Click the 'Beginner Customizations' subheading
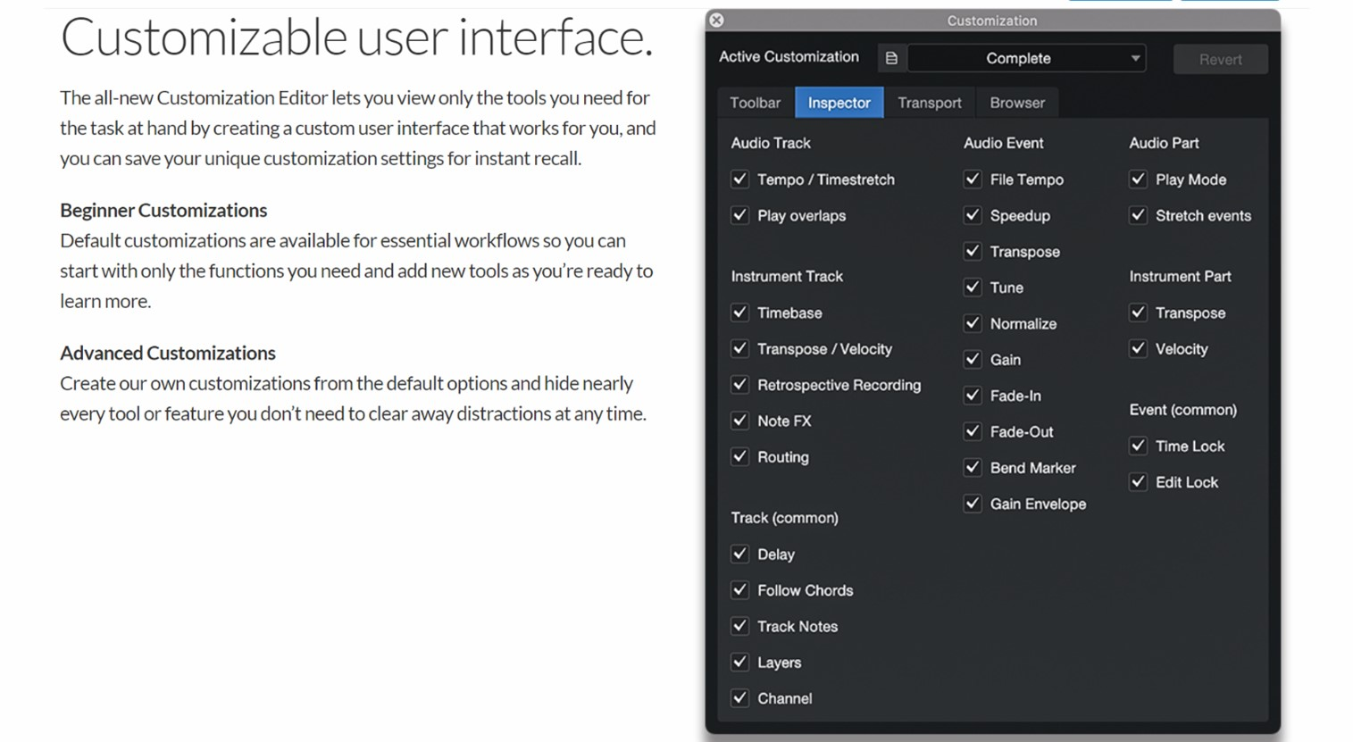1353x742 pixels. [163, 210]
